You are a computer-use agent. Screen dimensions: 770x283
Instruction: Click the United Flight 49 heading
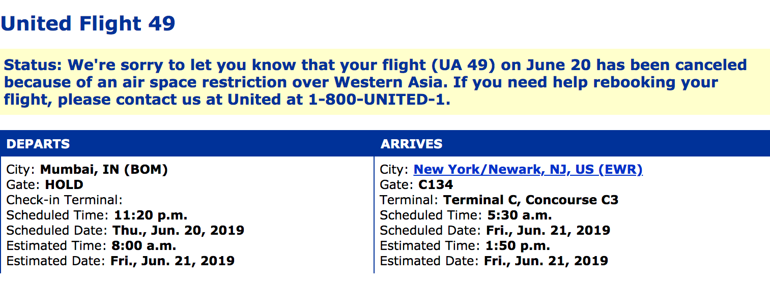pos(88,24)
